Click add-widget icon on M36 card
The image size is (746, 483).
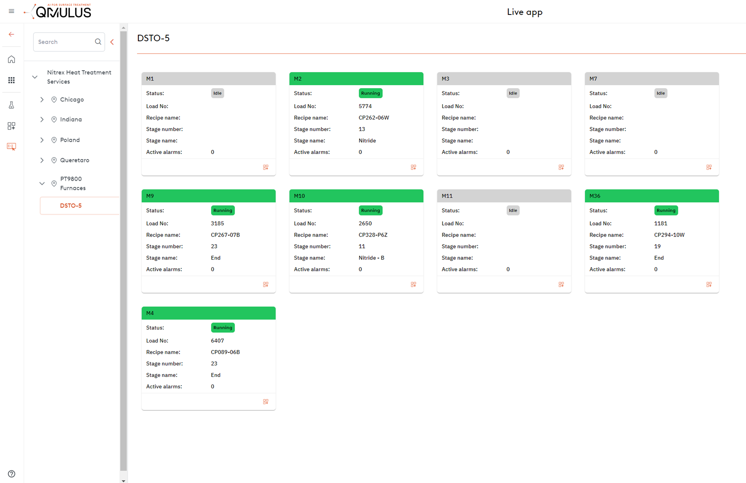tap(709, 285)
